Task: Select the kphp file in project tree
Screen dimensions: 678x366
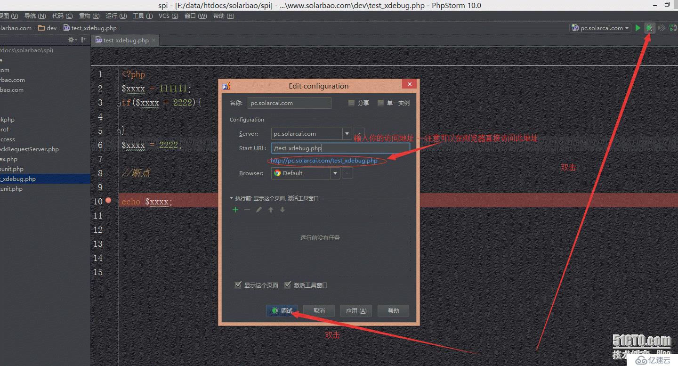Action: click(x=8, y=120)
